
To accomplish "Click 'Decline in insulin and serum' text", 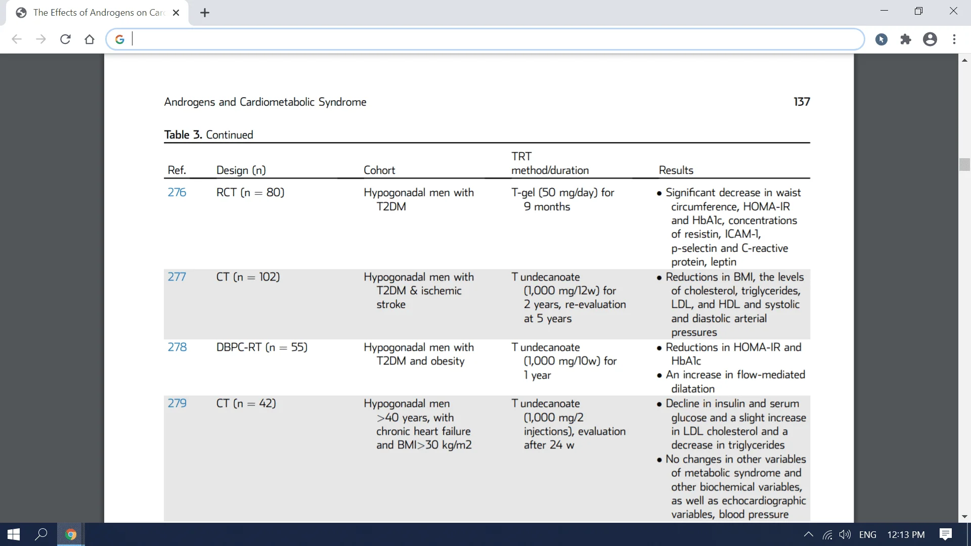I will point(732,403).
